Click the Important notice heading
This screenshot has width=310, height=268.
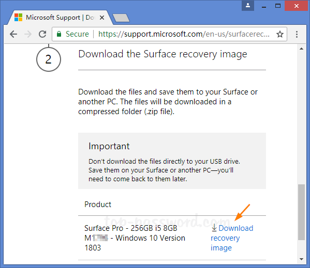[109, 146]
